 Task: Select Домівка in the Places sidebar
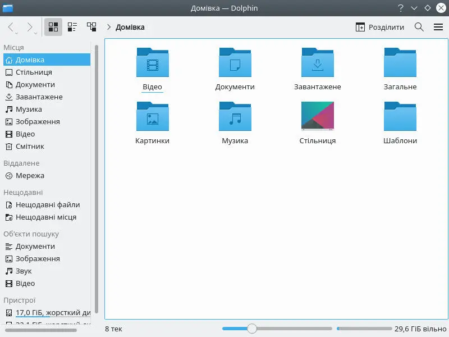(x=47, y=60)
